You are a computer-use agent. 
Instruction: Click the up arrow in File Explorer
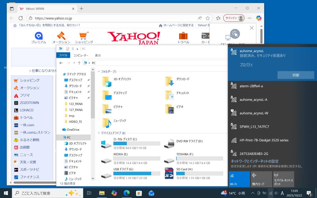79,63
